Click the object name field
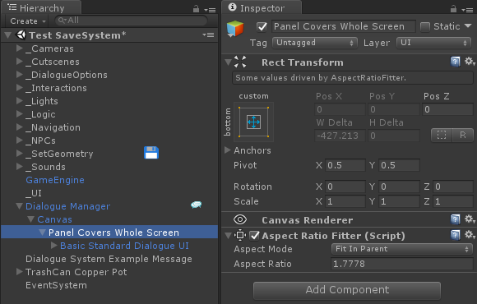Screen dimensions: 477x304 [x=344, y=26]
